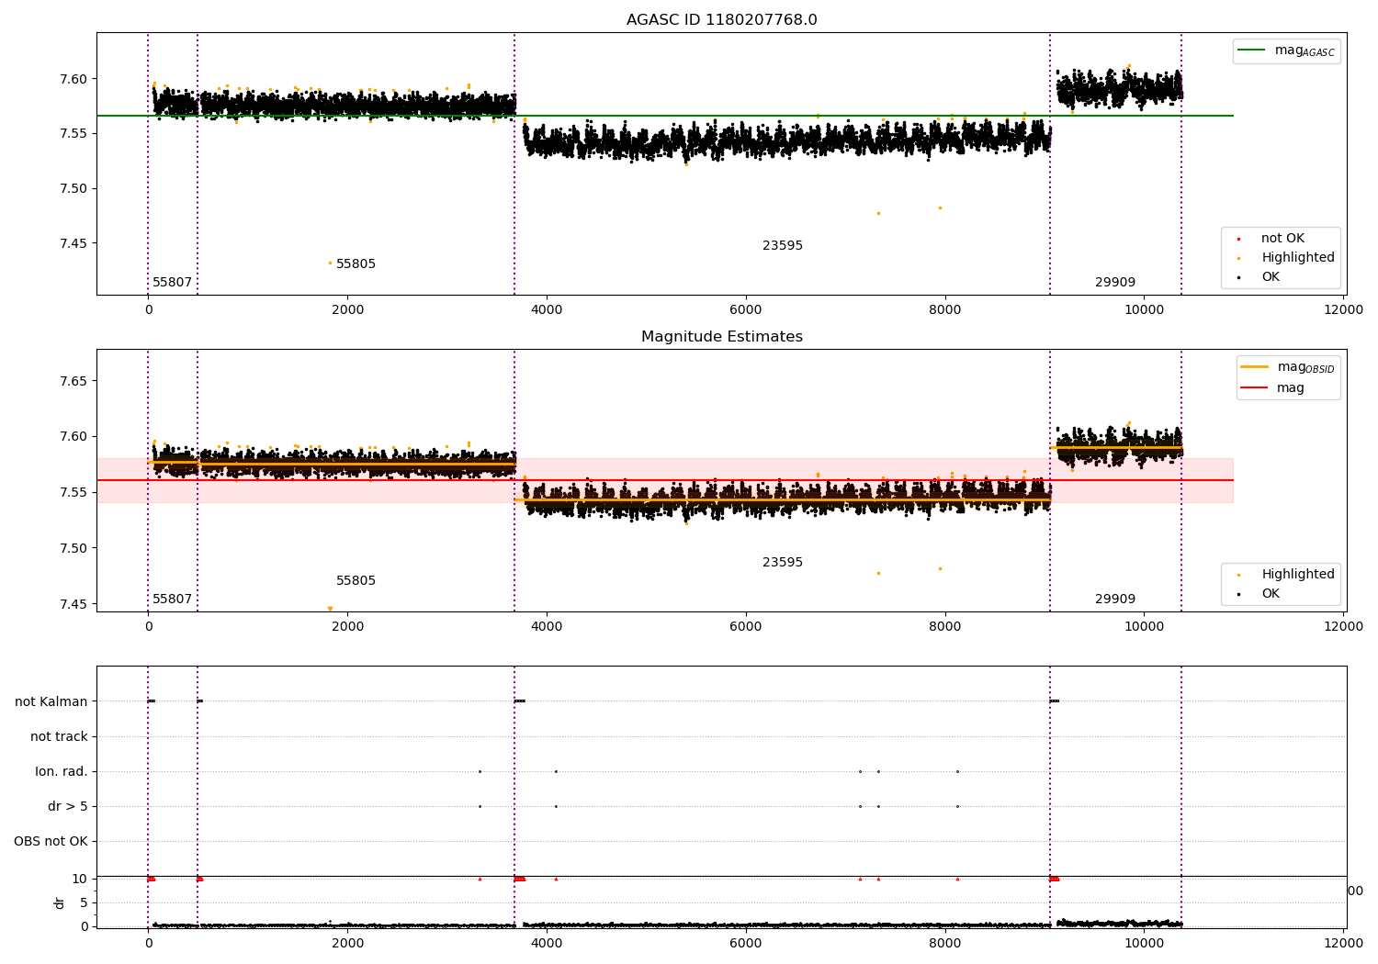Click the 'Magnitude Estimates' subplot title

pyautogui.click(x=721, y=337)
